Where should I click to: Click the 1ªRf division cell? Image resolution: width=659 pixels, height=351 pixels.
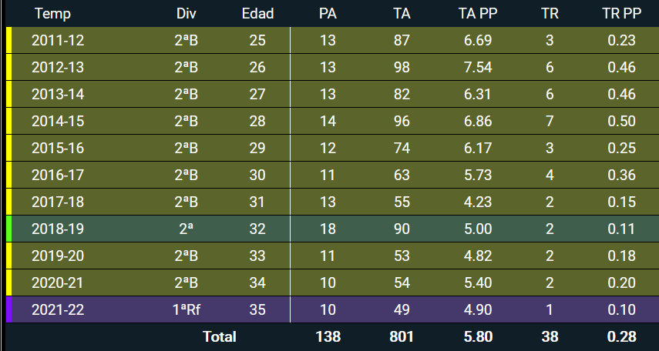point(187,310)
